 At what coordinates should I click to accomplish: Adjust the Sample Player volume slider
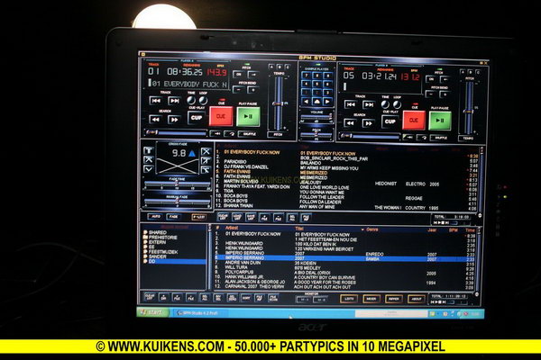316,117
